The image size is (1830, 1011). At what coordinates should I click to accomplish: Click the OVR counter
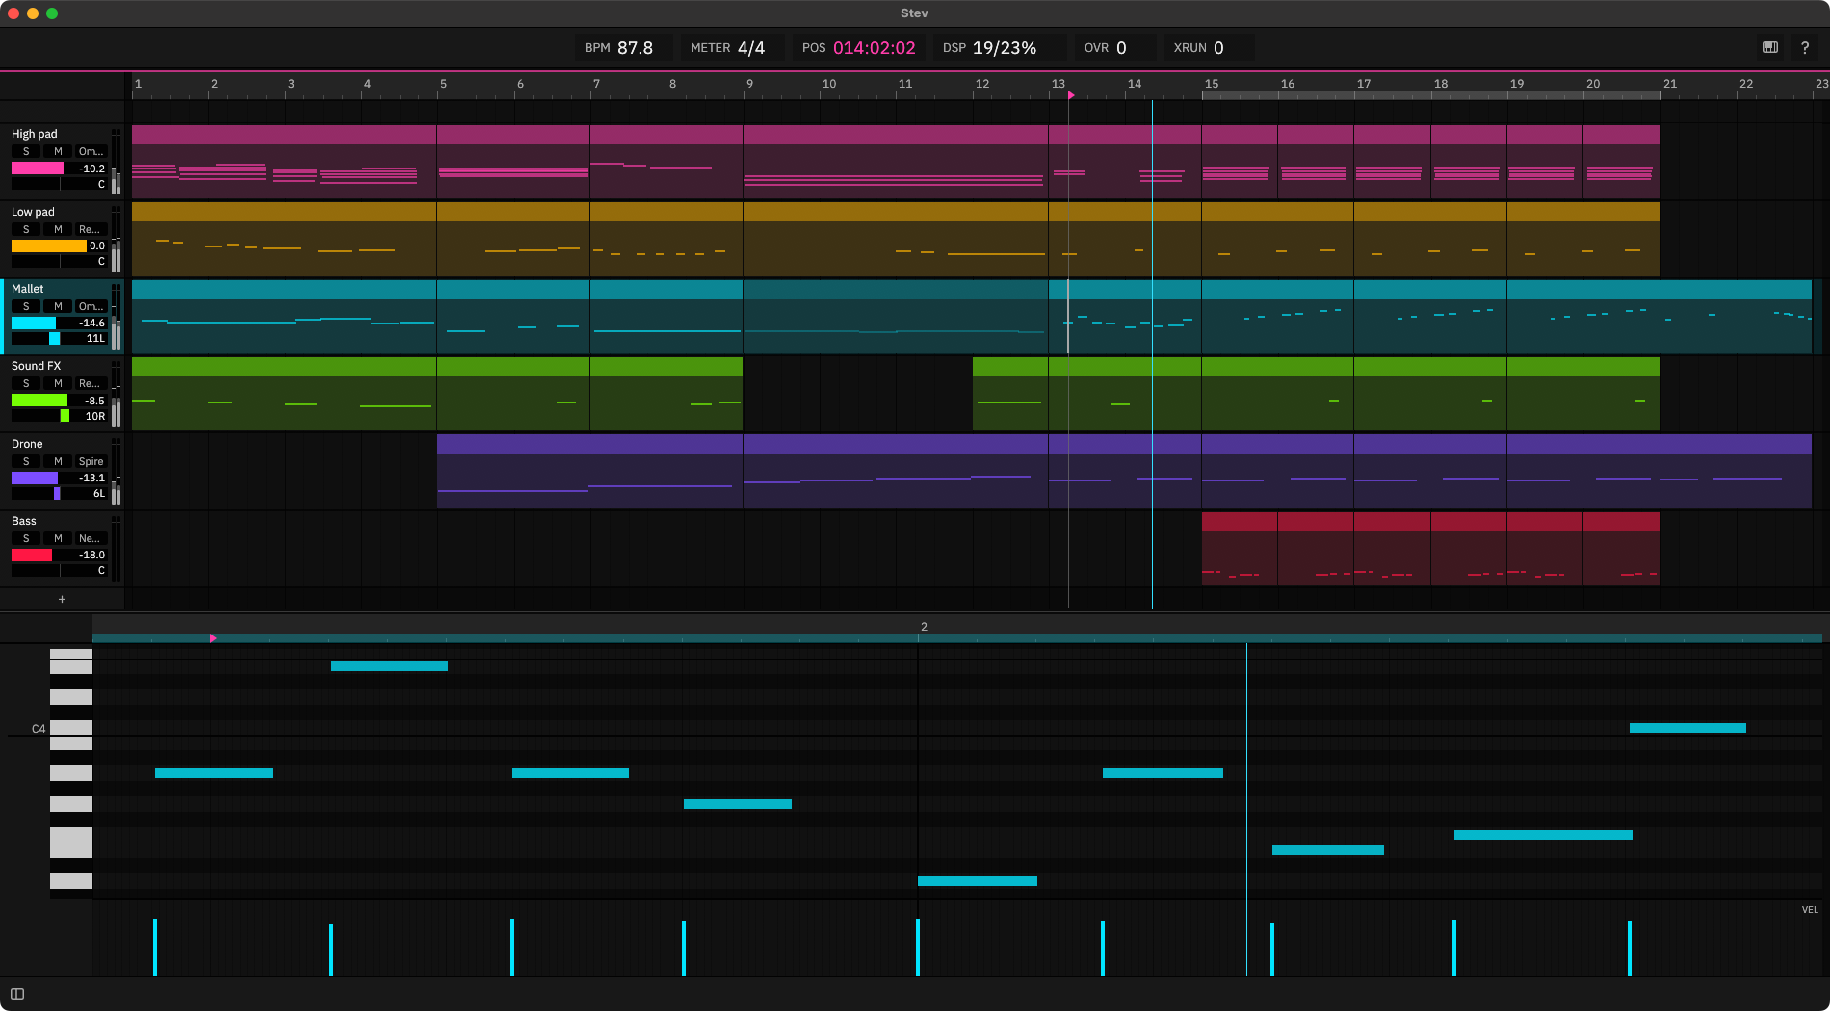[x=1114, y=47]
